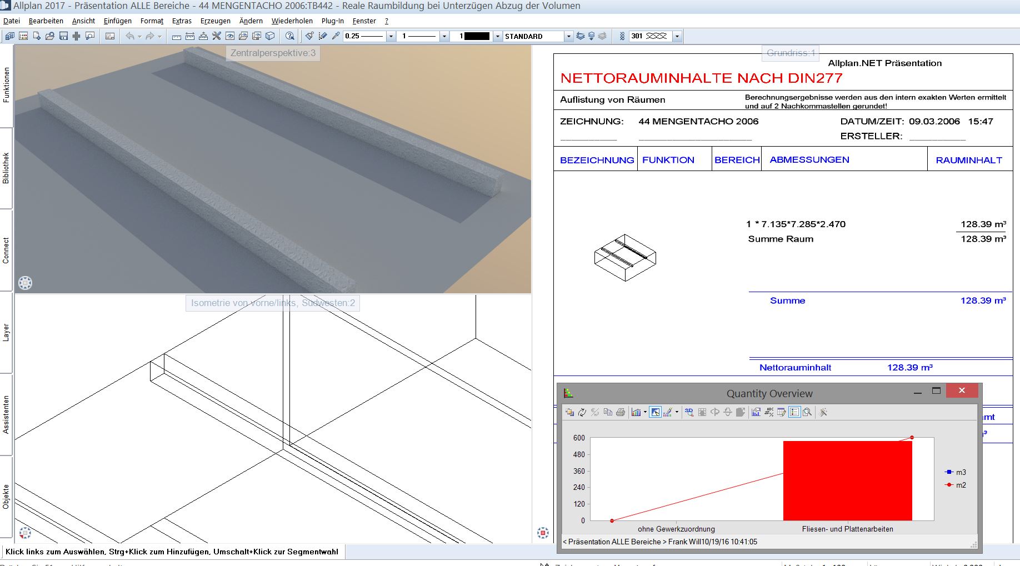Viewport: 1020px width, 566px height.
Task: Open the Bibliothek side tab
Action: point(6,168)
